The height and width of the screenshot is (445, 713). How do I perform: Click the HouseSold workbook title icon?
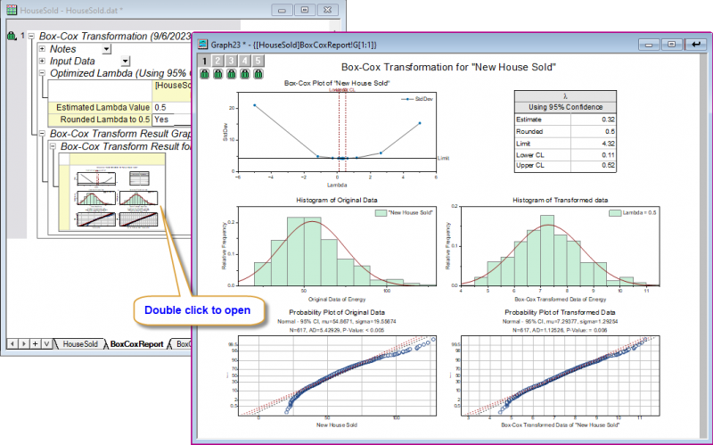12,10
